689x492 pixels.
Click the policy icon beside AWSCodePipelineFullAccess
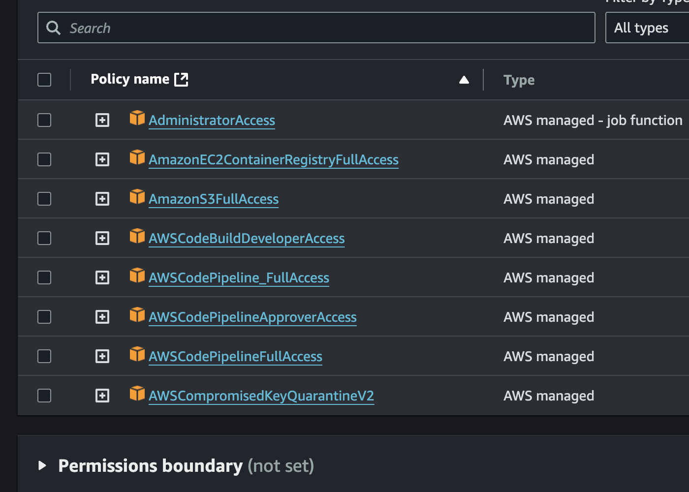pyautogui.click(x=137, y=355)
